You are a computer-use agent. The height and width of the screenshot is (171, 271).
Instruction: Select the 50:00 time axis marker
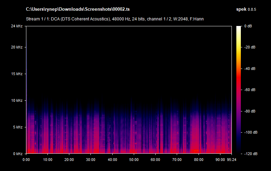(x=134, y=160)
